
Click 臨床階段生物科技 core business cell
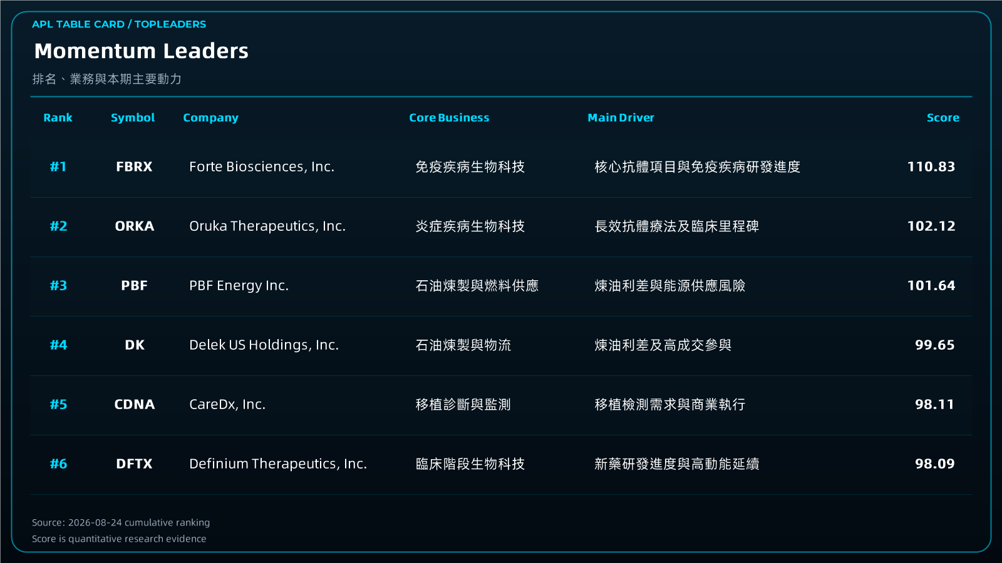click(x=470, y=464)
